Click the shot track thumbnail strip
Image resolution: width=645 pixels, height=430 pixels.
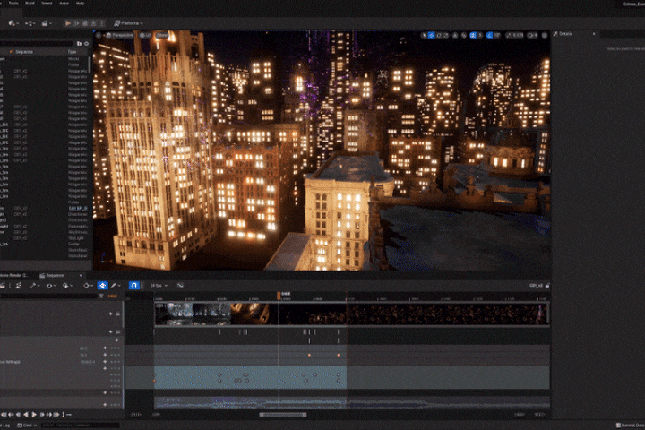[x=352, y=314]
